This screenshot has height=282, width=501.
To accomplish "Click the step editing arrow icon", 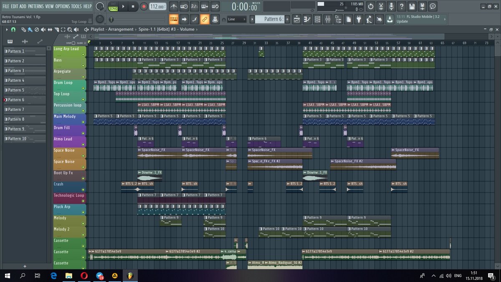I will pyautogui.click(x=184, y=19).
